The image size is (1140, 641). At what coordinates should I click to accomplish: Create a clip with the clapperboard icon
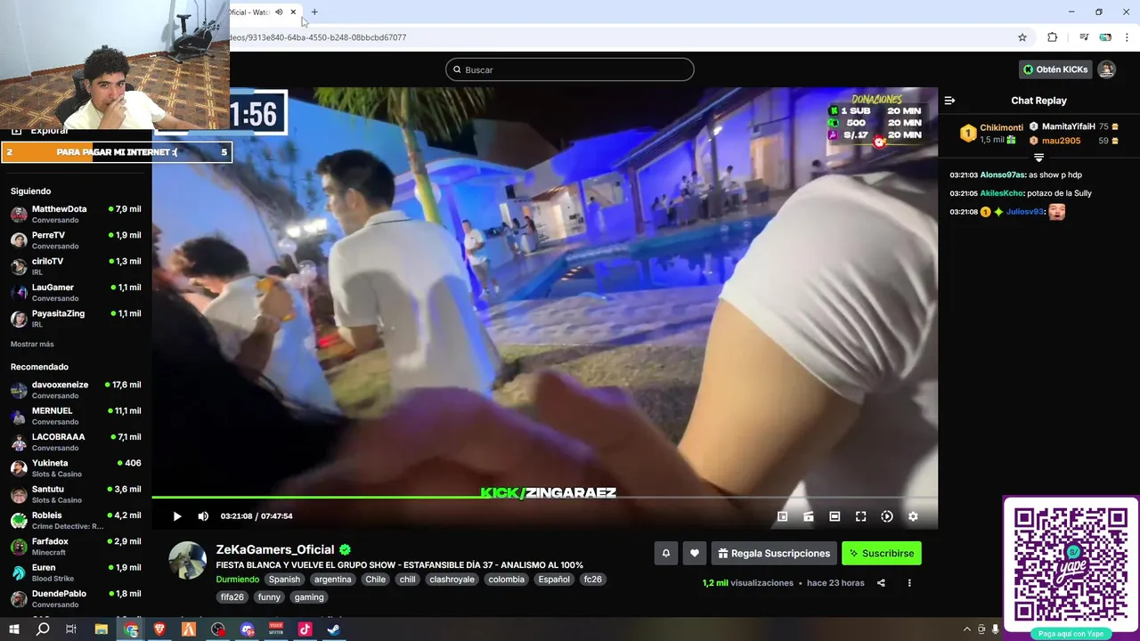(x=809, y=516)
